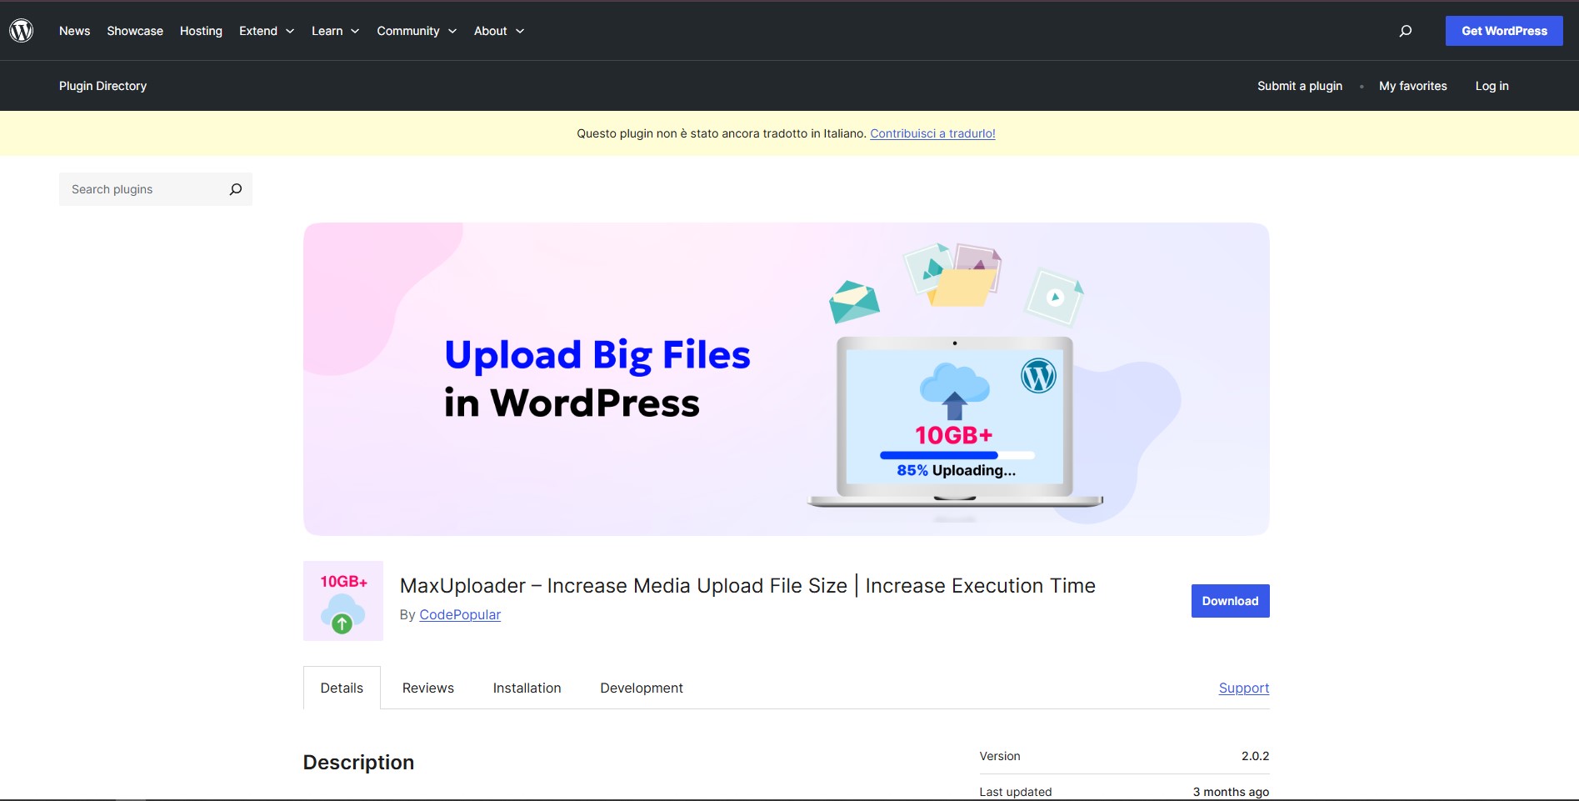Click the Description heading
The image size is (1579, 801).
point(358,763)
